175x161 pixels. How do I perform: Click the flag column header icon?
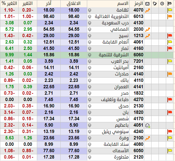point(170,4)
